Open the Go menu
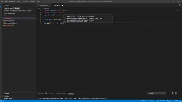The height and width of the screenshot is (102, 182). pyautogui.click(x=22, y=2)
